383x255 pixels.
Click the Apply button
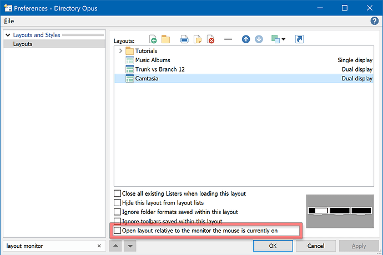pyautogui.click(x=359, y=246)
